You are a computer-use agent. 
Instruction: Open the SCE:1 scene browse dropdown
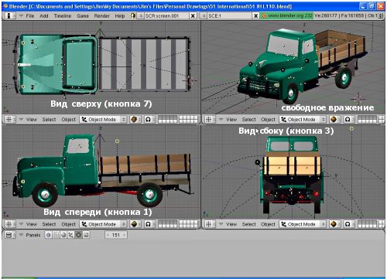pos(204,16)
